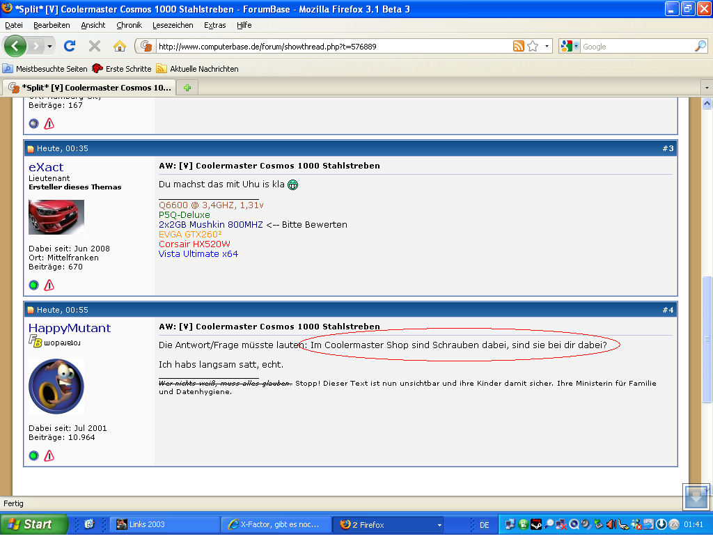Image resolution: width=713 pixels, height=557 pixels.
Task: Bookmark the page with the star icon
Action: pyautogui.click(x=533, y=46)
